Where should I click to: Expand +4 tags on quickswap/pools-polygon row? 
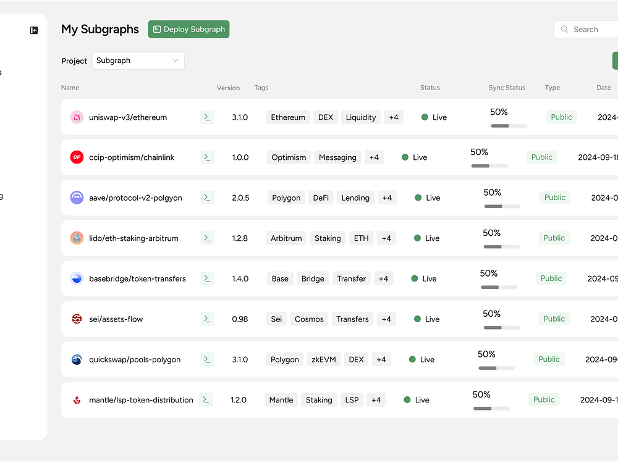pyautogui.click(x=381, y=359)
